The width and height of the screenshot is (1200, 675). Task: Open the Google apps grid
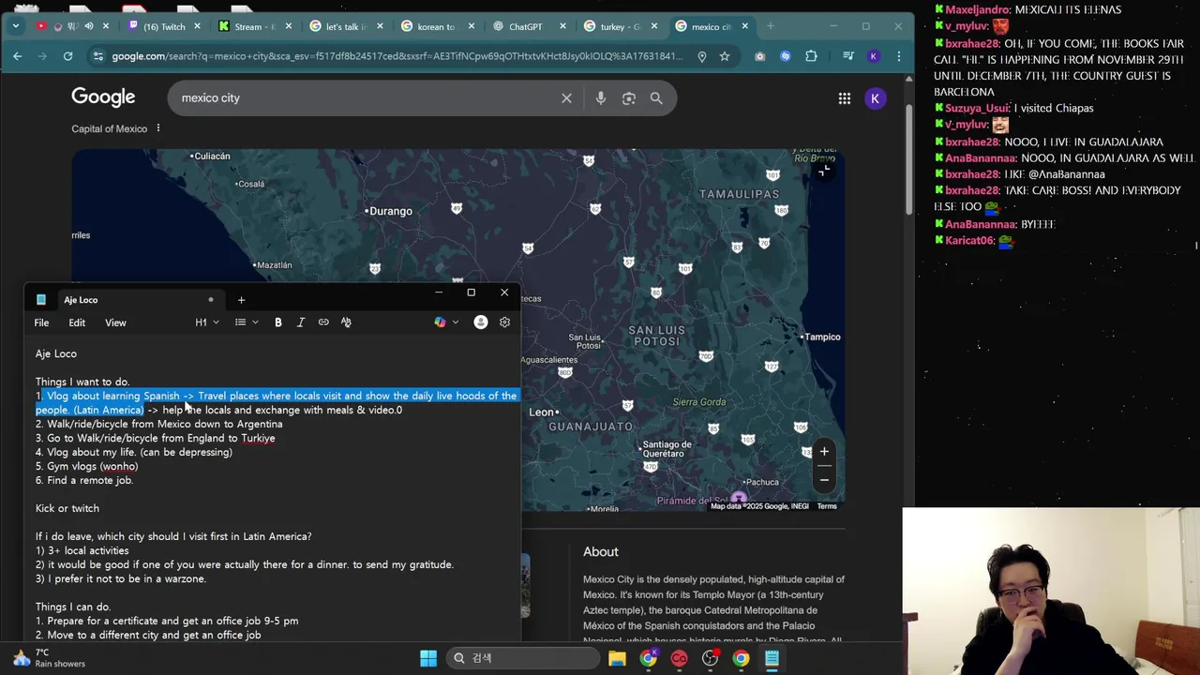(x=845, y=98)
